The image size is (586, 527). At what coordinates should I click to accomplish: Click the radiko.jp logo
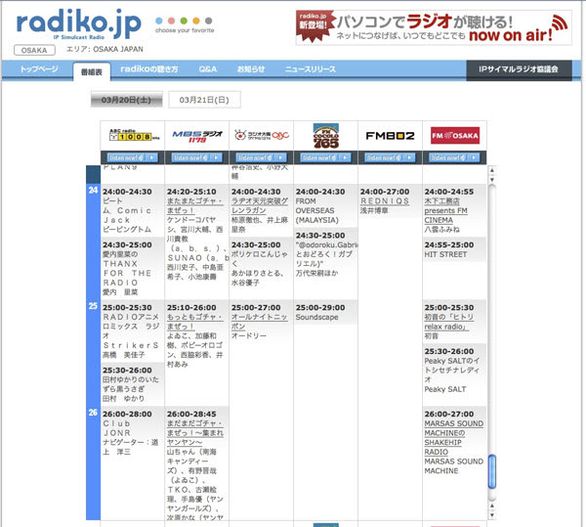(x=79, y=24)
